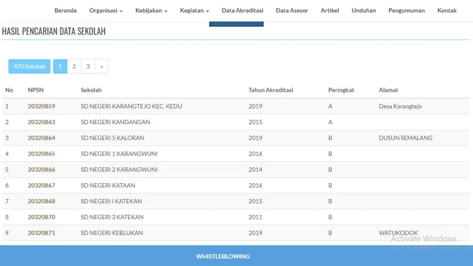Select SD NEGERI KANDANGAN school name
The width and height of the screenshot is (473, 266).
(x=115, y=122)
